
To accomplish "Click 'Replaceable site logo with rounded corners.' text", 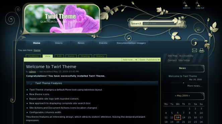I will pyautogui.click(x=54, y=99).
